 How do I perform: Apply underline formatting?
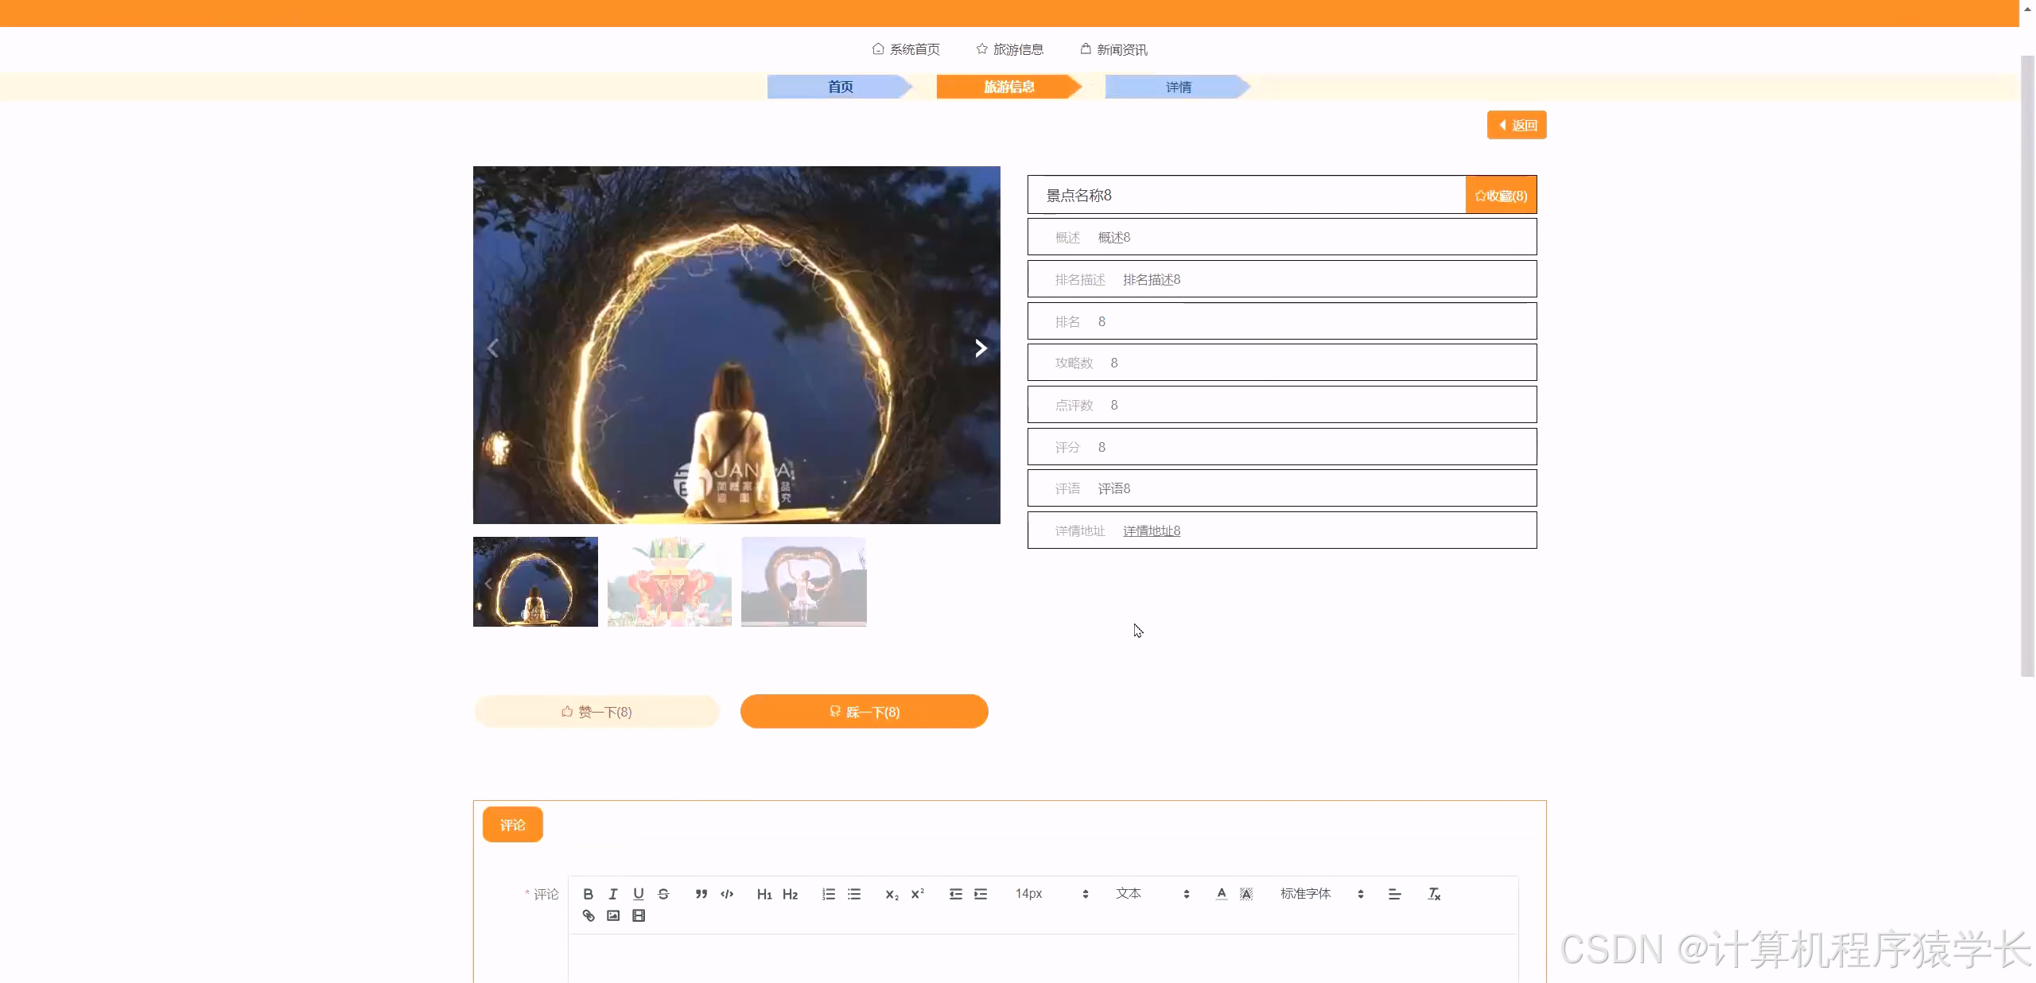click(x=638, y=894)
